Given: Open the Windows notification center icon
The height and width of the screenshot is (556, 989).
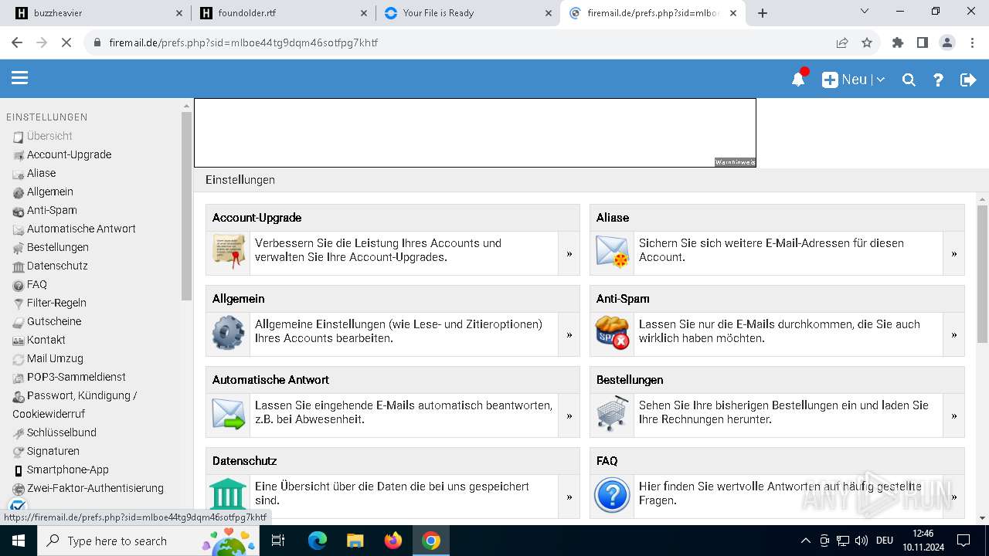Looking at the screenshot, I should (x=964, y=541).
